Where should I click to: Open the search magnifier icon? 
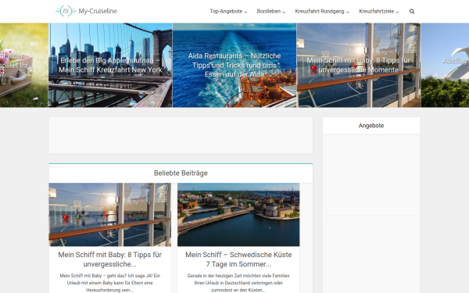click(412, 12)
